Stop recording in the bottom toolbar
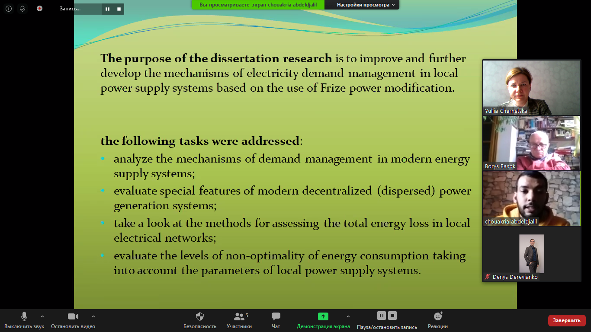Screen dimensions: 591x332 [392, 316]
